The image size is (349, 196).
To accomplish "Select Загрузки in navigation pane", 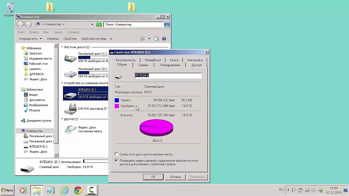I will 35,53.
